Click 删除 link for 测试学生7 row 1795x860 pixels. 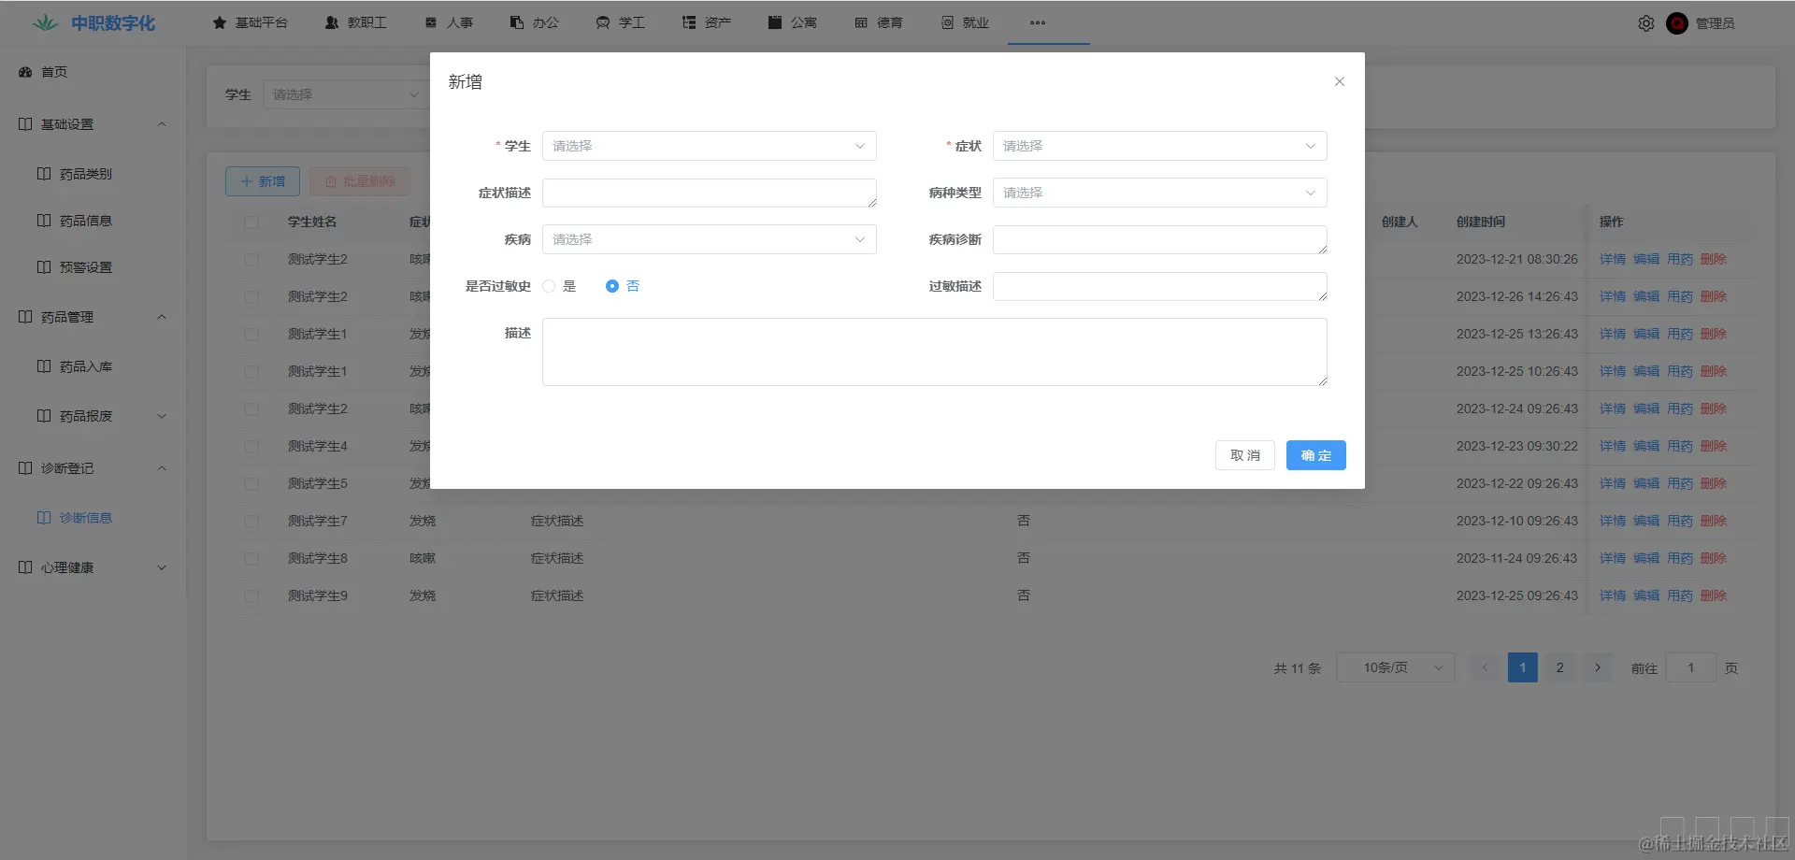[1714, 521]
